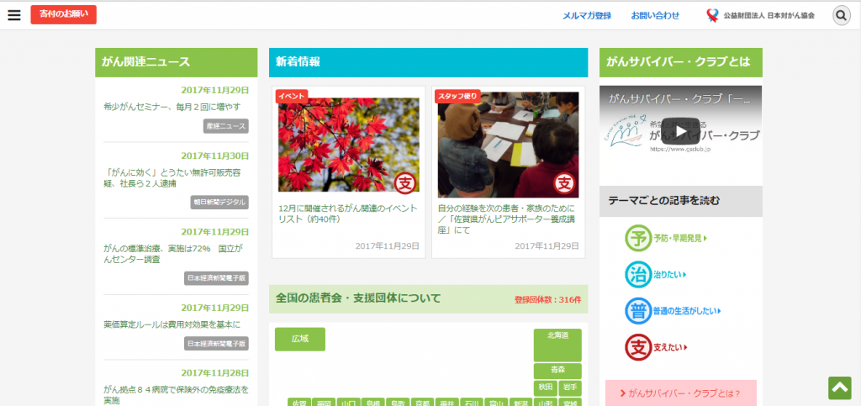
Task: Expand the がんサバイバー・クラブとは？ link
Action: [680, 393]
